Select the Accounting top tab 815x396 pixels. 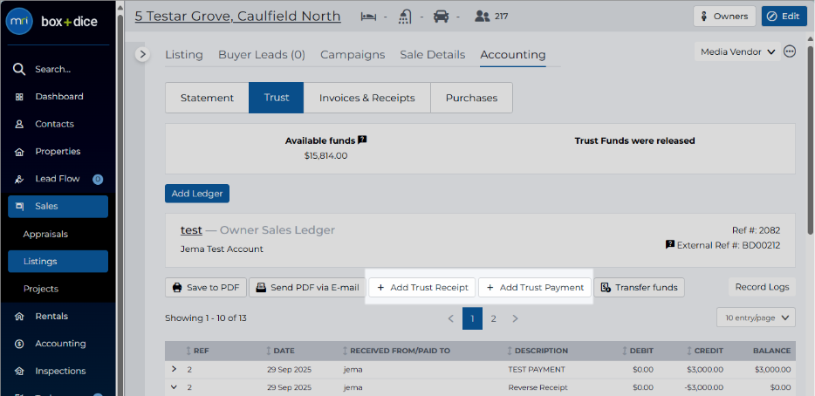(513, 55)
